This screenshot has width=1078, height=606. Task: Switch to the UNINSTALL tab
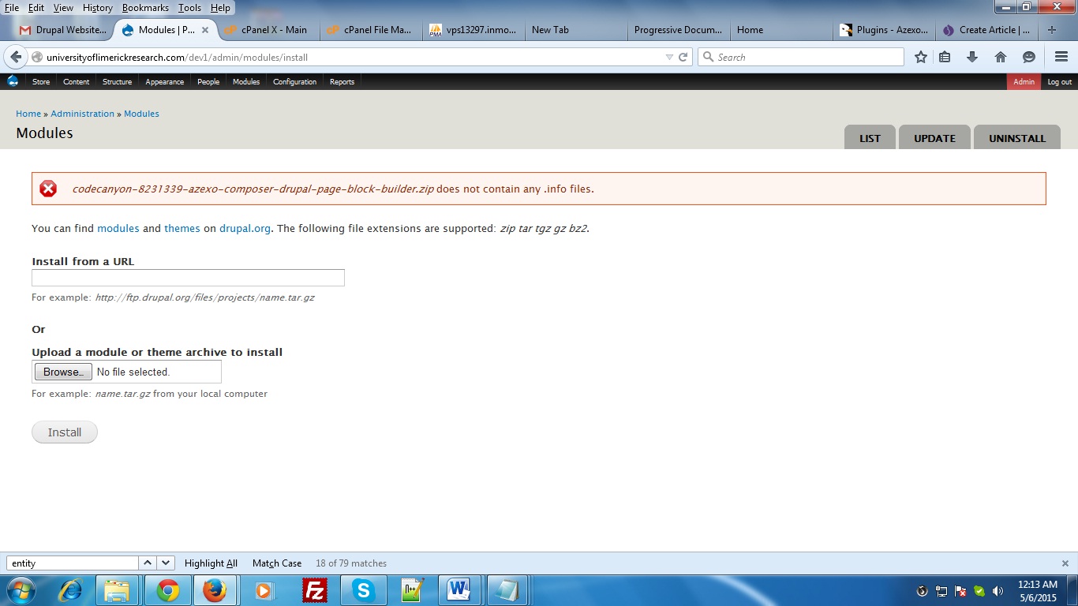point(1016,138)
